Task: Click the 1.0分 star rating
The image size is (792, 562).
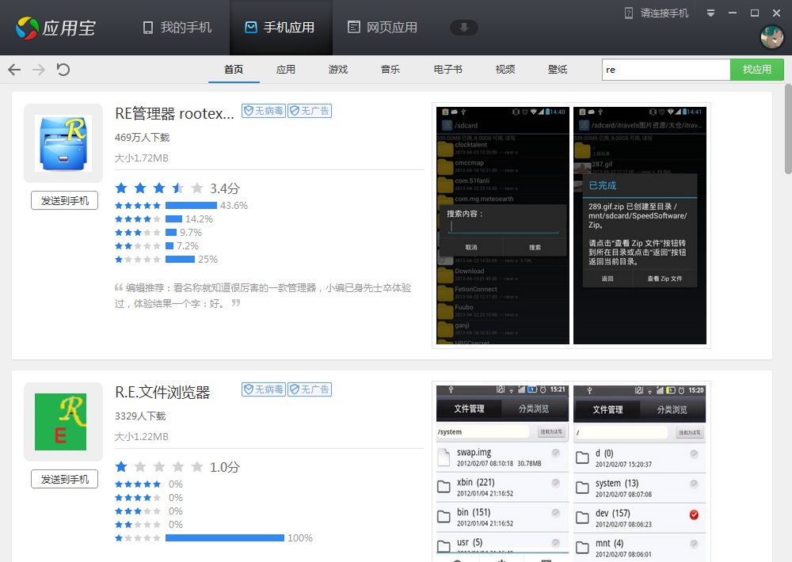Action: (177, 467)
